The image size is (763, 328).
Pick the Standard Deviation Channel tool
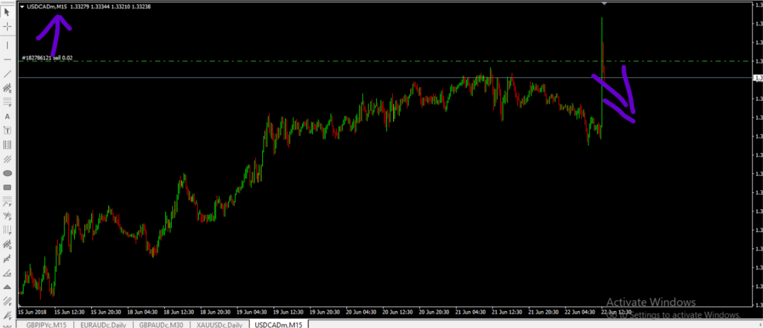click(8, 245)
